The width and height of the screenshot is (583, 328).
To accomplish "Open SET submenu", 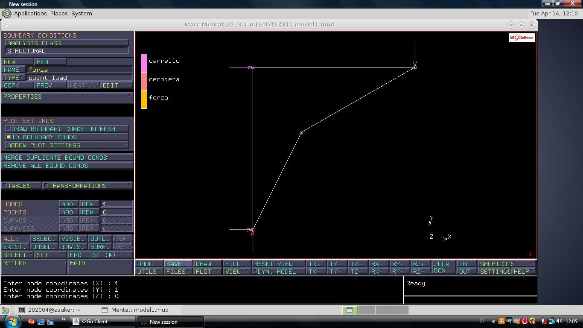I will 50,255.
